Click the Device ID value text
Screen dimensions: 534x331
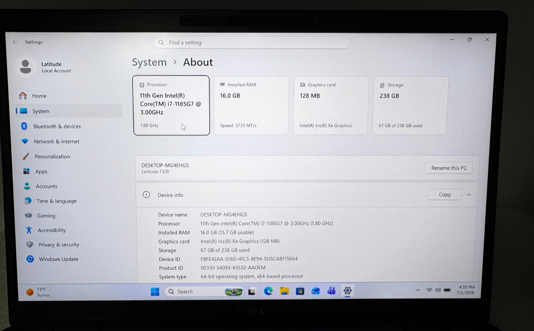pos(249,259)
